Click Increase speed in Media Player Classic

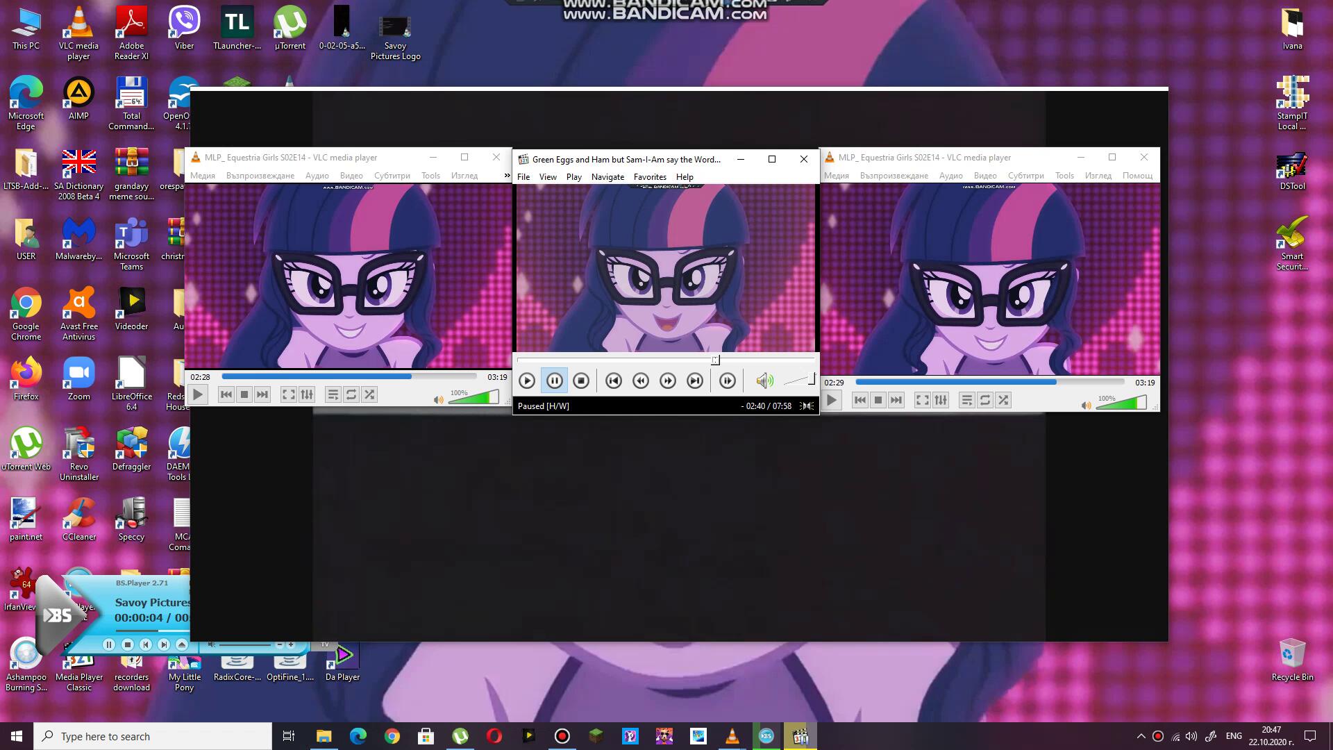(667, 381)
